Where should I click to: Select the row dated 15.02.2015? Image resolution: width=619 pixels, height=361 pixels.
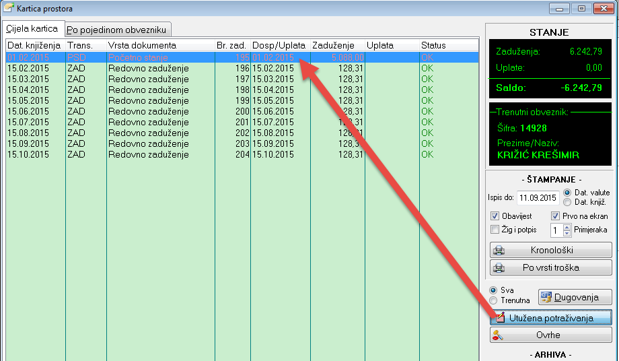click(x=242, y=68)
